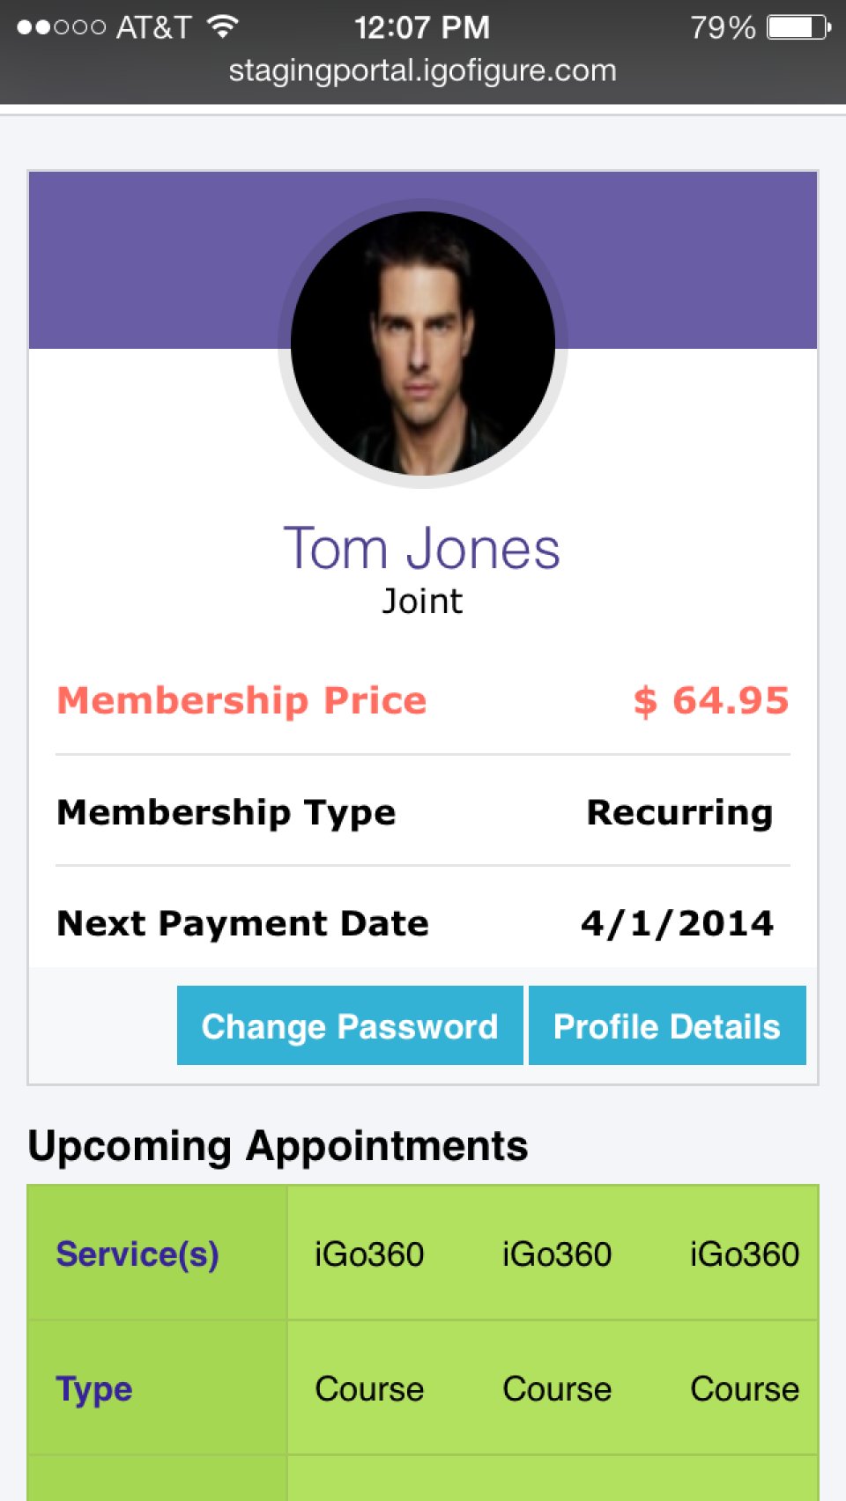
Task: Tap the stagingportal.igofigure.com address bar
Action: click(x=423, y=70)
